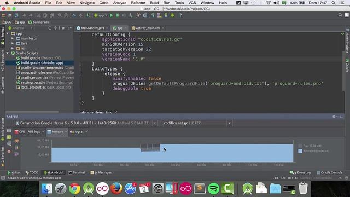Click the search everywhere magnifier in toolbar

[340, 15]
